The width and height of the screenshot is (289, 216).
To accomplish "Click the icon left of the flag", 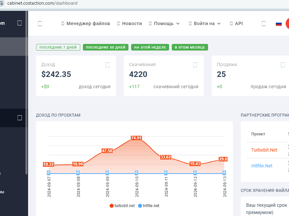I will pyautogui.click(x=264, y=23).
